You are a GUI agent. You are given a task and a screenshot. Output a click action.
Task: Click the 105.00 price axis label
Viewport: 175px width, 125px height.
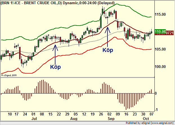[160, 49]
